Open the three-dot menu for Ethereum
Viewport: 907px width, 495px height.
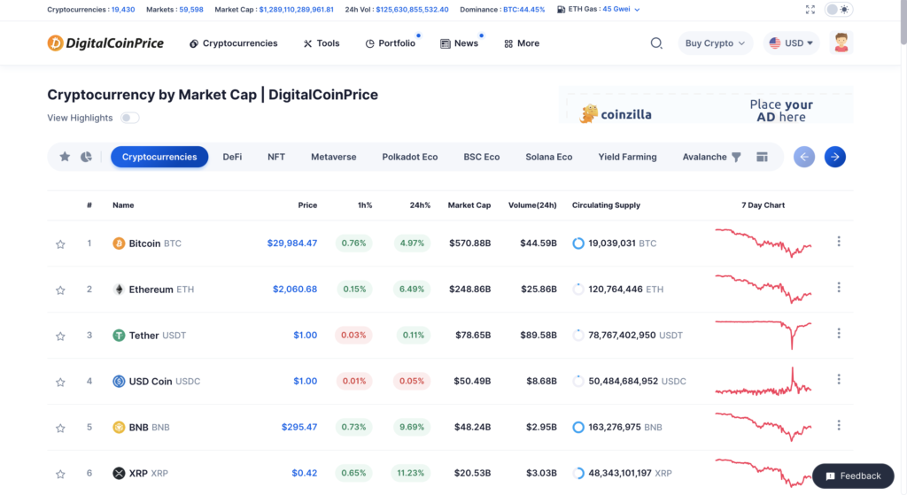tap(839, 288)
